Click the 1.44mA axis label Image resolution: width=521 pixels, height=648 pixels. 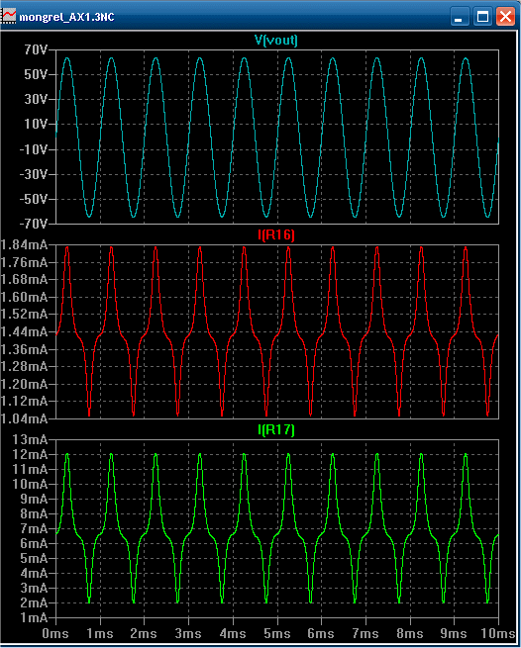tap(24, 331)
